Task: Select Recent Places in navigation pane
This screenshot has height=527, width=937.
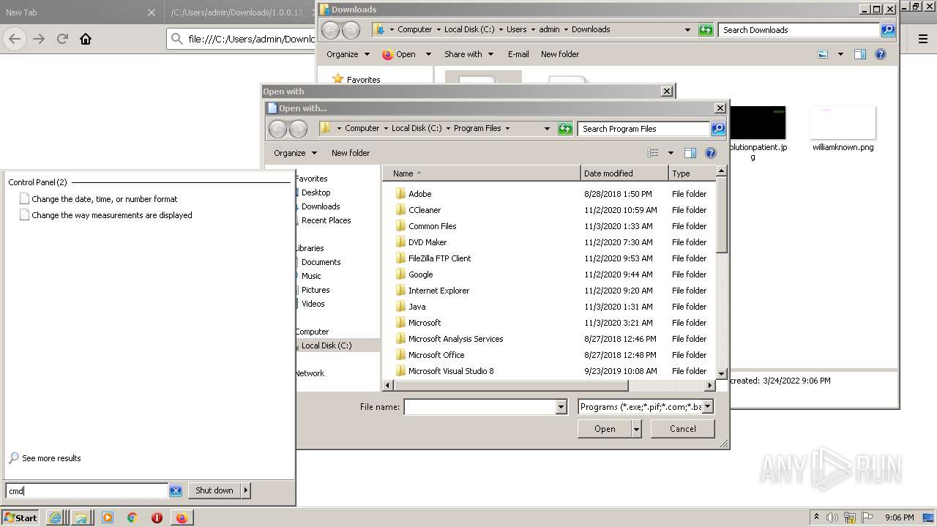Action: point(326,220)
